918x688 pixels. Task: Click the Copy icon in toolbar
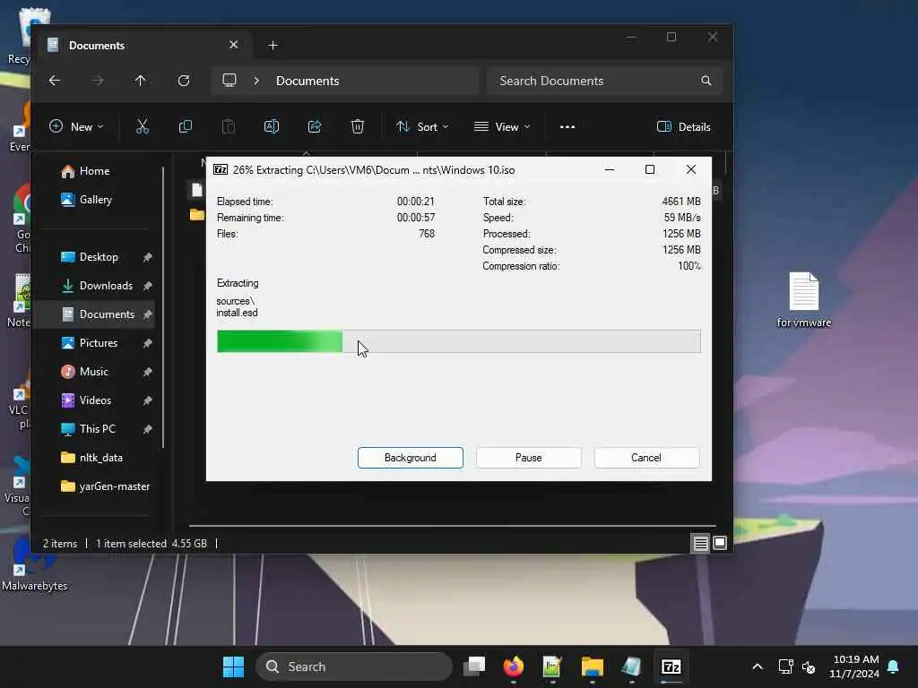click(185, 126)
